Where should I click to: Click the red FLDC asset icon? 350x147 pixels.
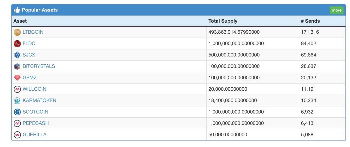click(x=17, y=44)
